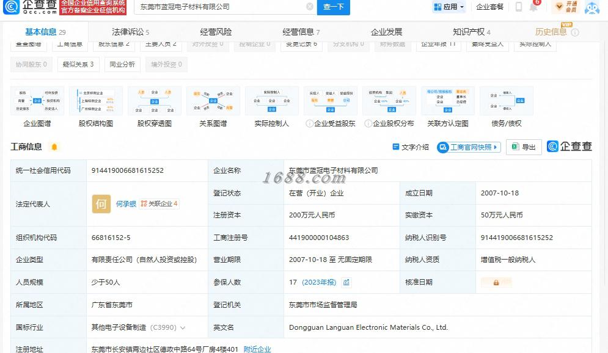This screenshot has height=353, width=608.
Task: Open the 历史信息 VIP tab
Action: pyautogui.click(x=551, y=32)
